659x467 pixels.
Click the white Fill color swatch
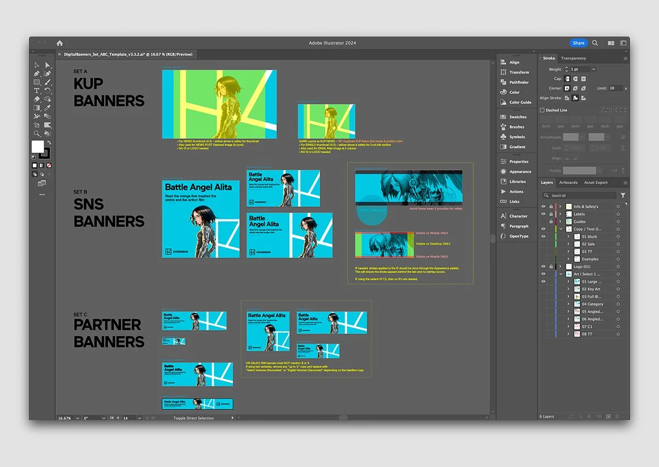click(37, 147)
